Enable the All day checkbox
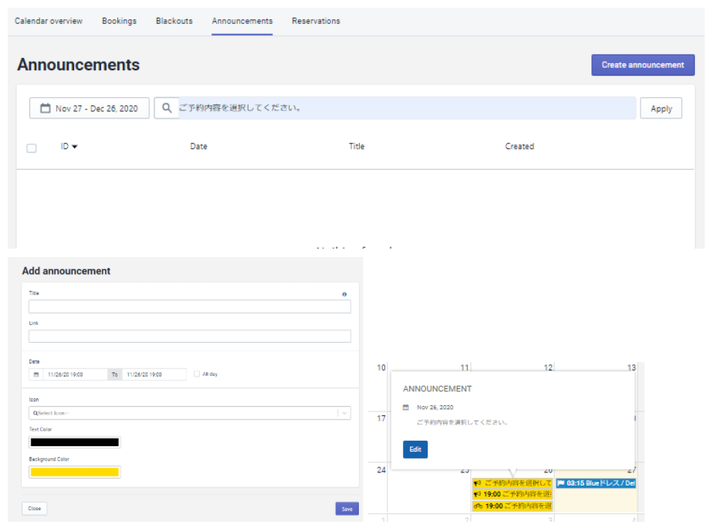The height and width of the screenshot is (528, 714). [197, 374]
